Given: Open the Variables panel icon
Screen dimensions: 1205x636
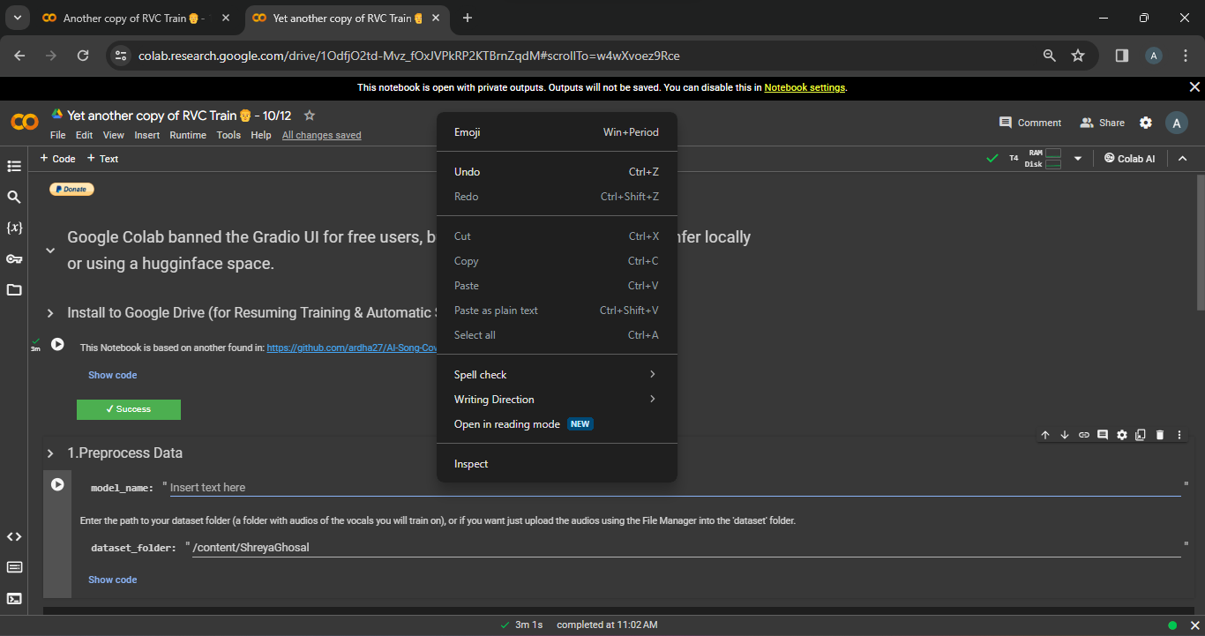Looking at the screenshot, I should pos(14,228).
